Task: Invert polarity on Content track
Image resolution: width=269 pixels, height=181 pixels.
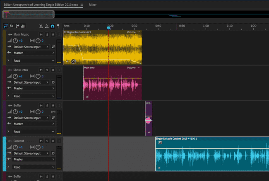Action: pyautogui.click(x=53, y=153)
